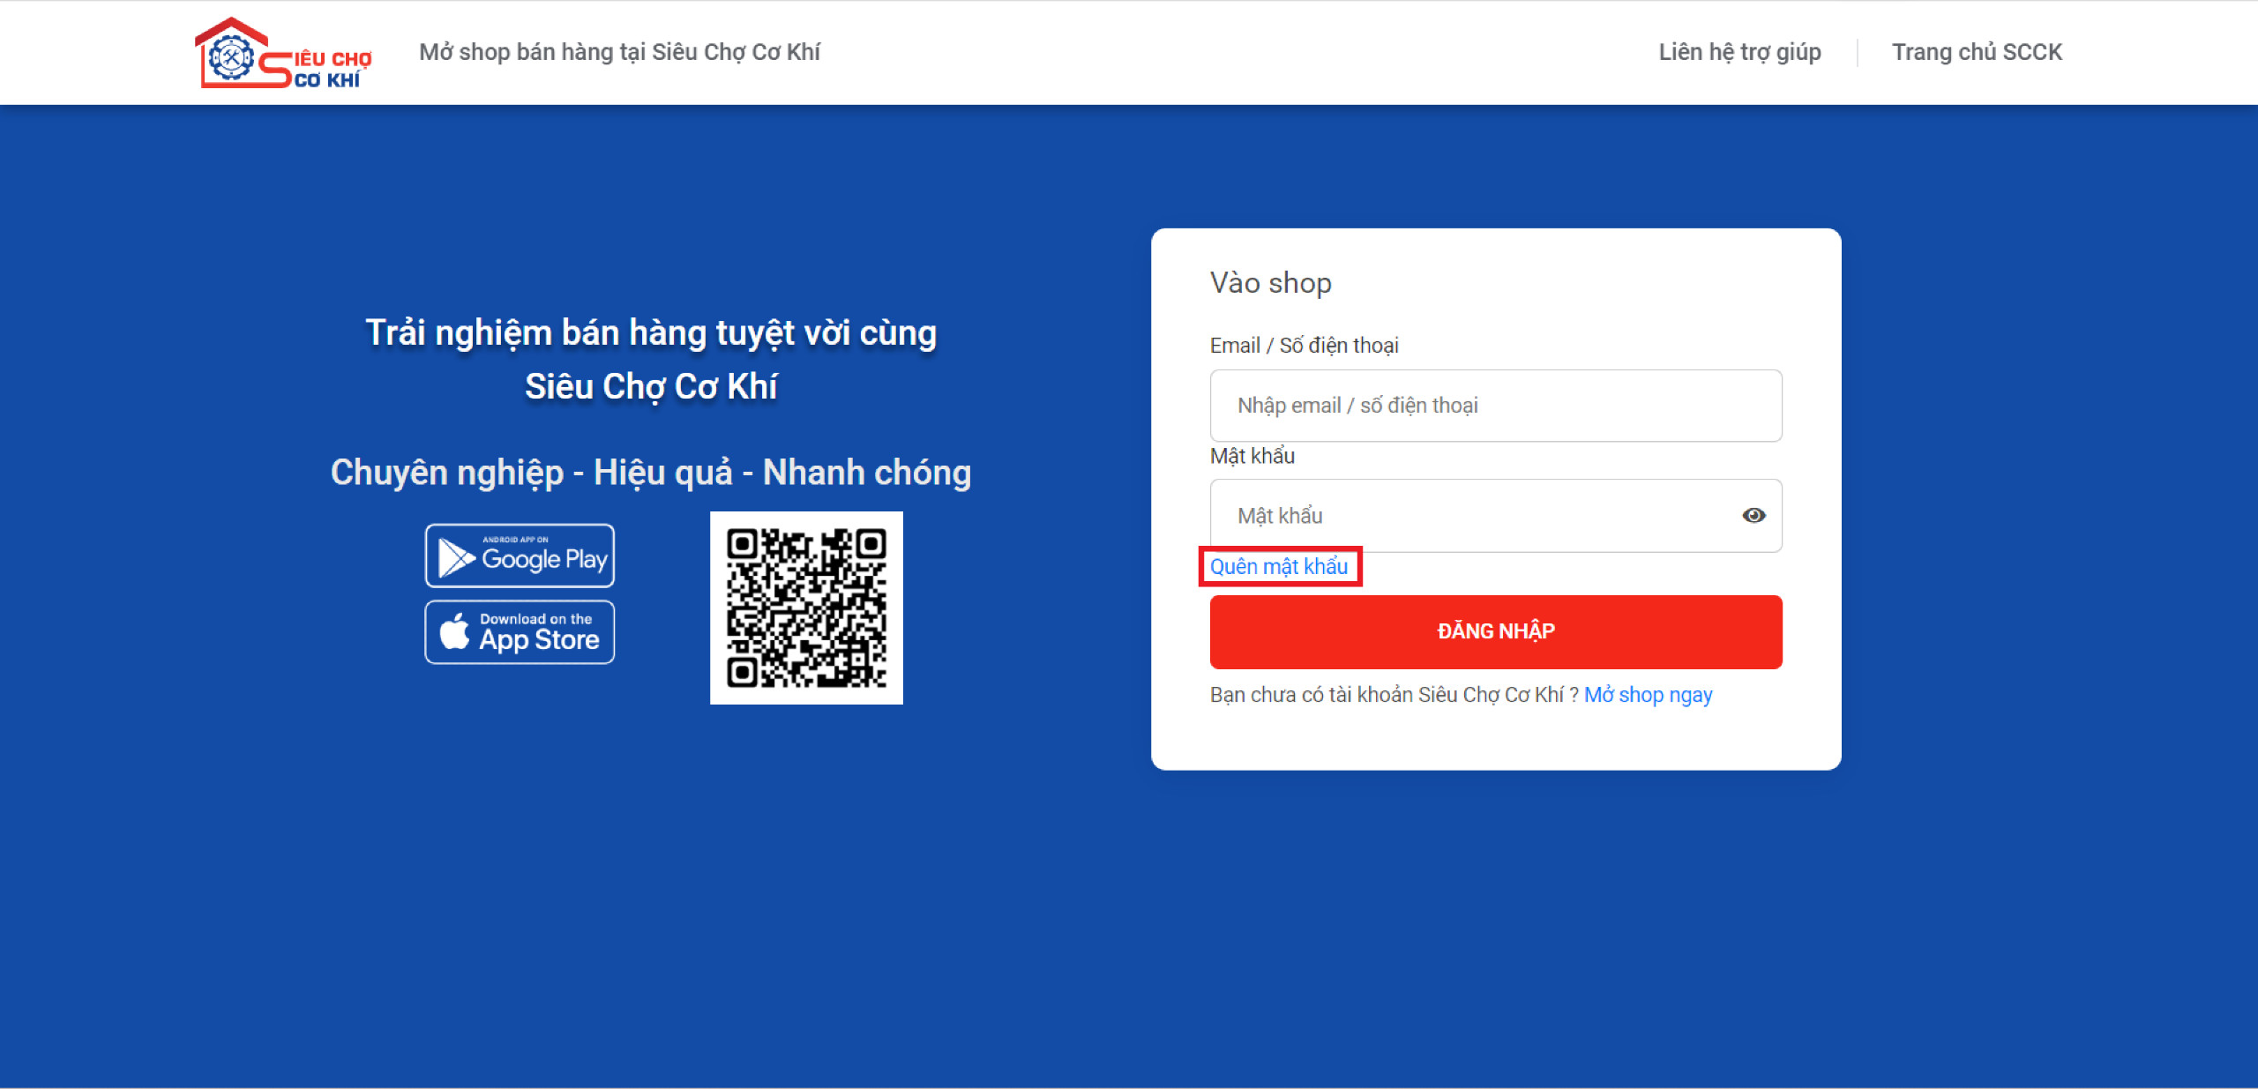Click header text Mở shop bán hàng tại Siêu Chợ Cơ Khí
The image size is (2258, 1089).
click(619, 52)
